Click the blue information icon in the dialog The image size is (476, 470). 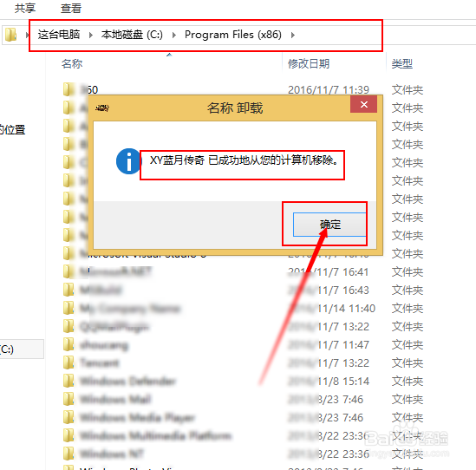[128, 161]
